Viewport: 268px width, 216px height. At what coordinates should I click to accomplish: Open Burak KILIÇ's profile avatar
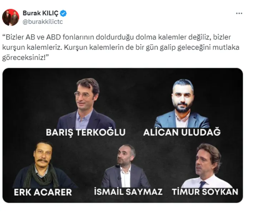[11, 17]
